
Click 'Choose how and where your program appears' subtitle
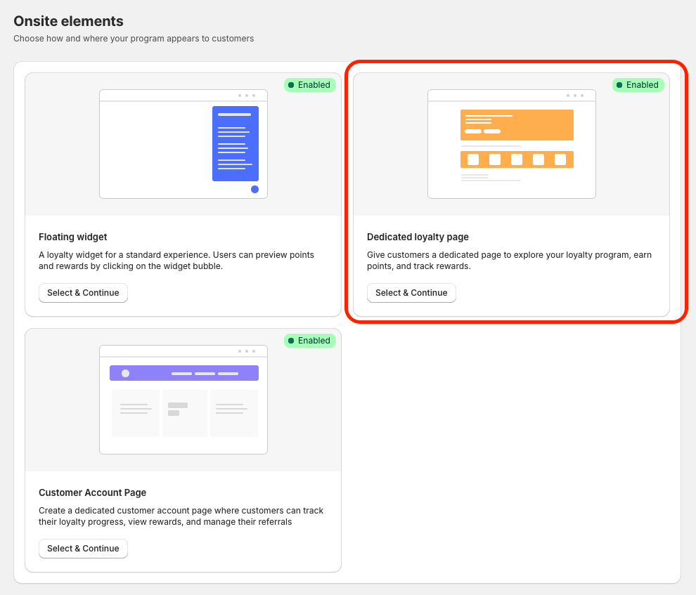(x=134, y=39)
